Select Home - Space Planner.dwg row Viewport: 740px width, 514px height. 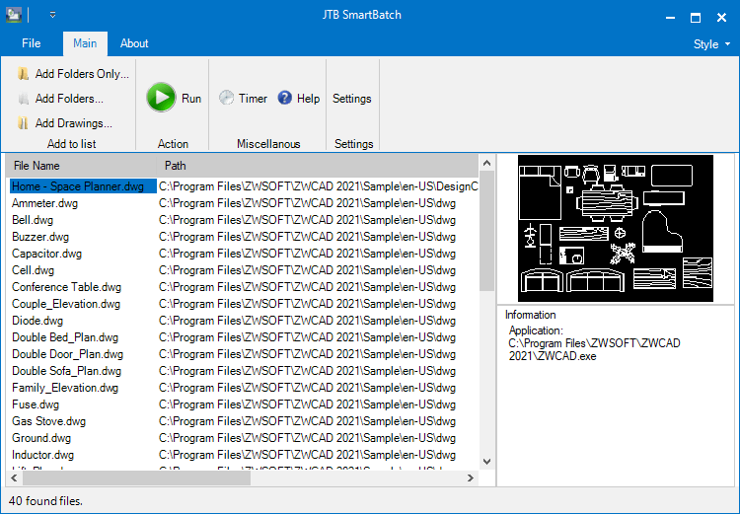[x=83, y=186]
